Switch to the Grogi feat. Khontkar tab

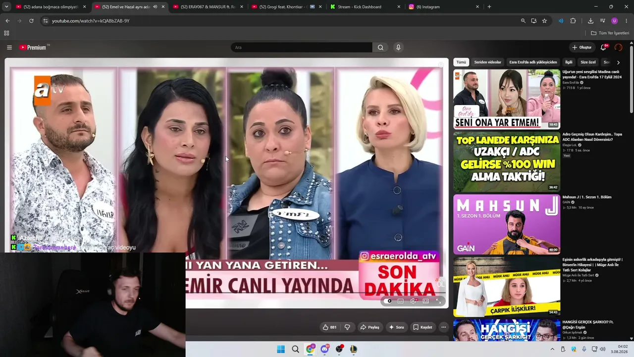point(286,7)
